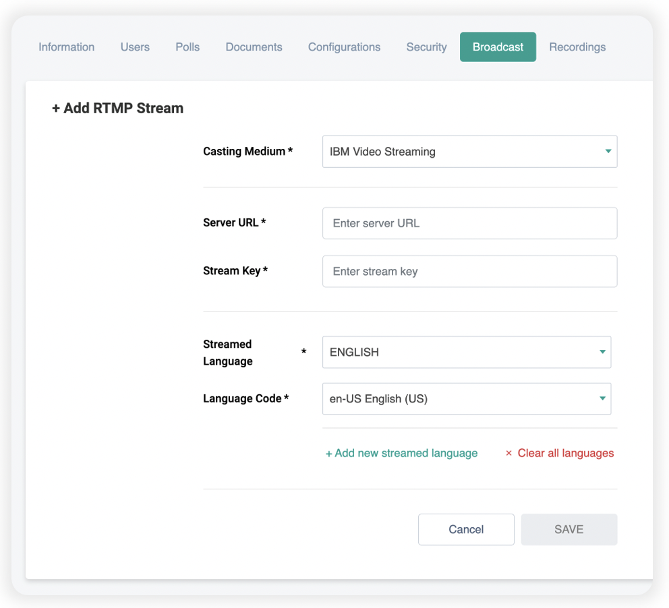Focus the Stream Key input field
669x608 pixels.
(x=470, y=272)
